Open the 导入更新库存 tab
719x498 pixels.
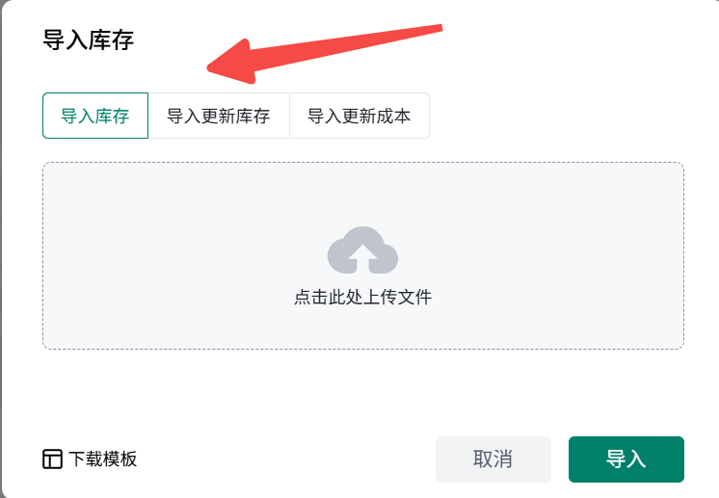[219, 117]
